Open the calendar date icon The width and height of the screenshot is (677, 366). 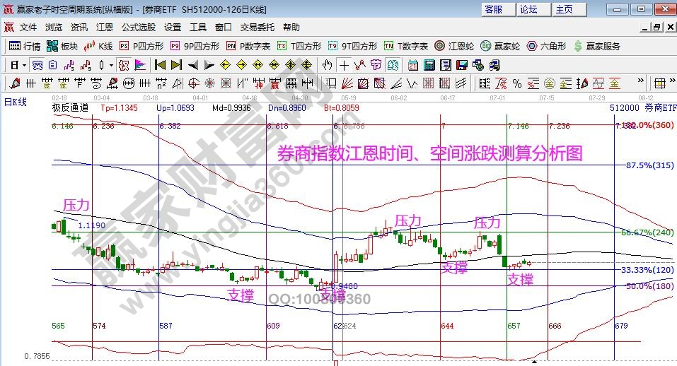pyautogui.click(x=412, y=65)
